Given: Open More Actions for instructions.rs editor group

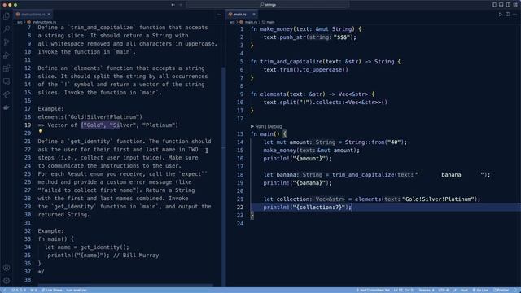Looking at the screenshot, I should tap(219, 15).
